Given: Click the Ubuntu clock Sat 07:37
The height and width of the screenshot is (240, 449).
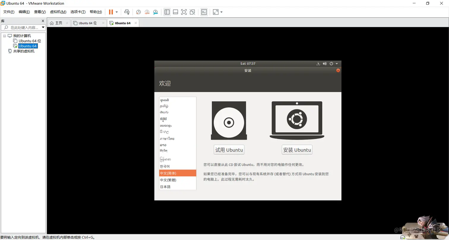Looking at the screenshot, I should (248, 64).
